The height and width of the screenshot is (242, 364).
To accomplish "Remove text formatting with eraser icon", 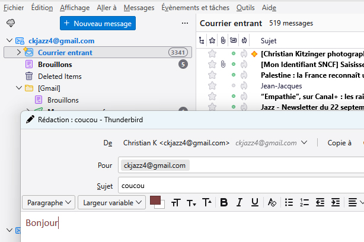I will click(x=272, y=202).
